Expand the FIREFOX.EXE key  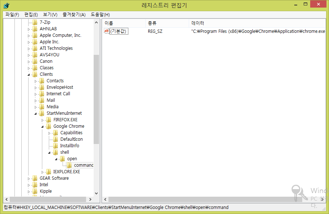[x=43, y=120]
